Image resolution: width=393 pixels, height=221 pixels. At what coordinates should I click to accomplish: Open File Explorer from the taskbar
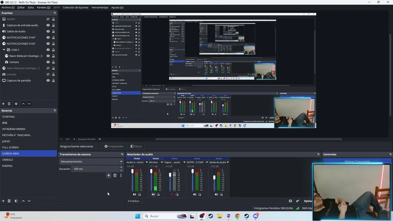220,216
